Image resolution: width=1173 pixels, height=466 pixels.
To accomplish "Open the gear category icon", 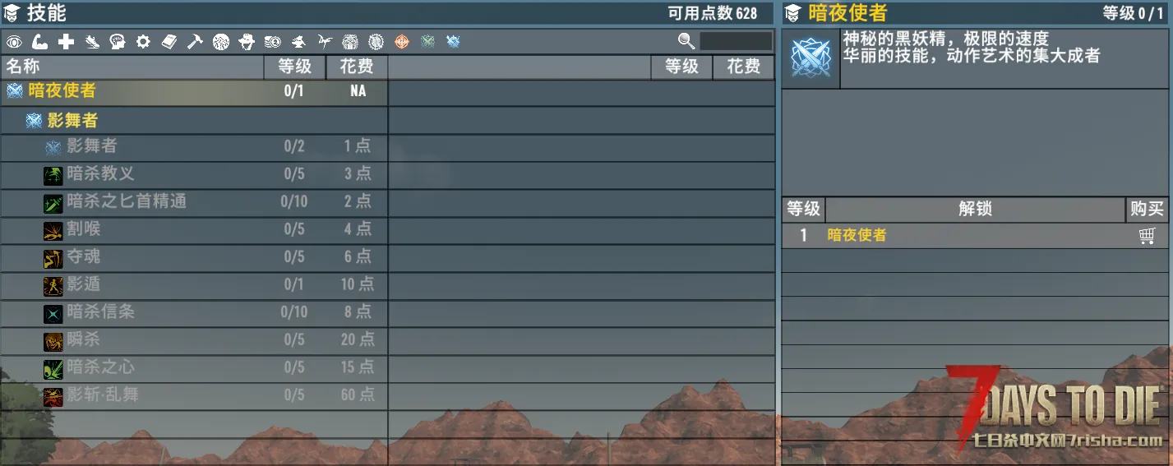I will [143, 41].
